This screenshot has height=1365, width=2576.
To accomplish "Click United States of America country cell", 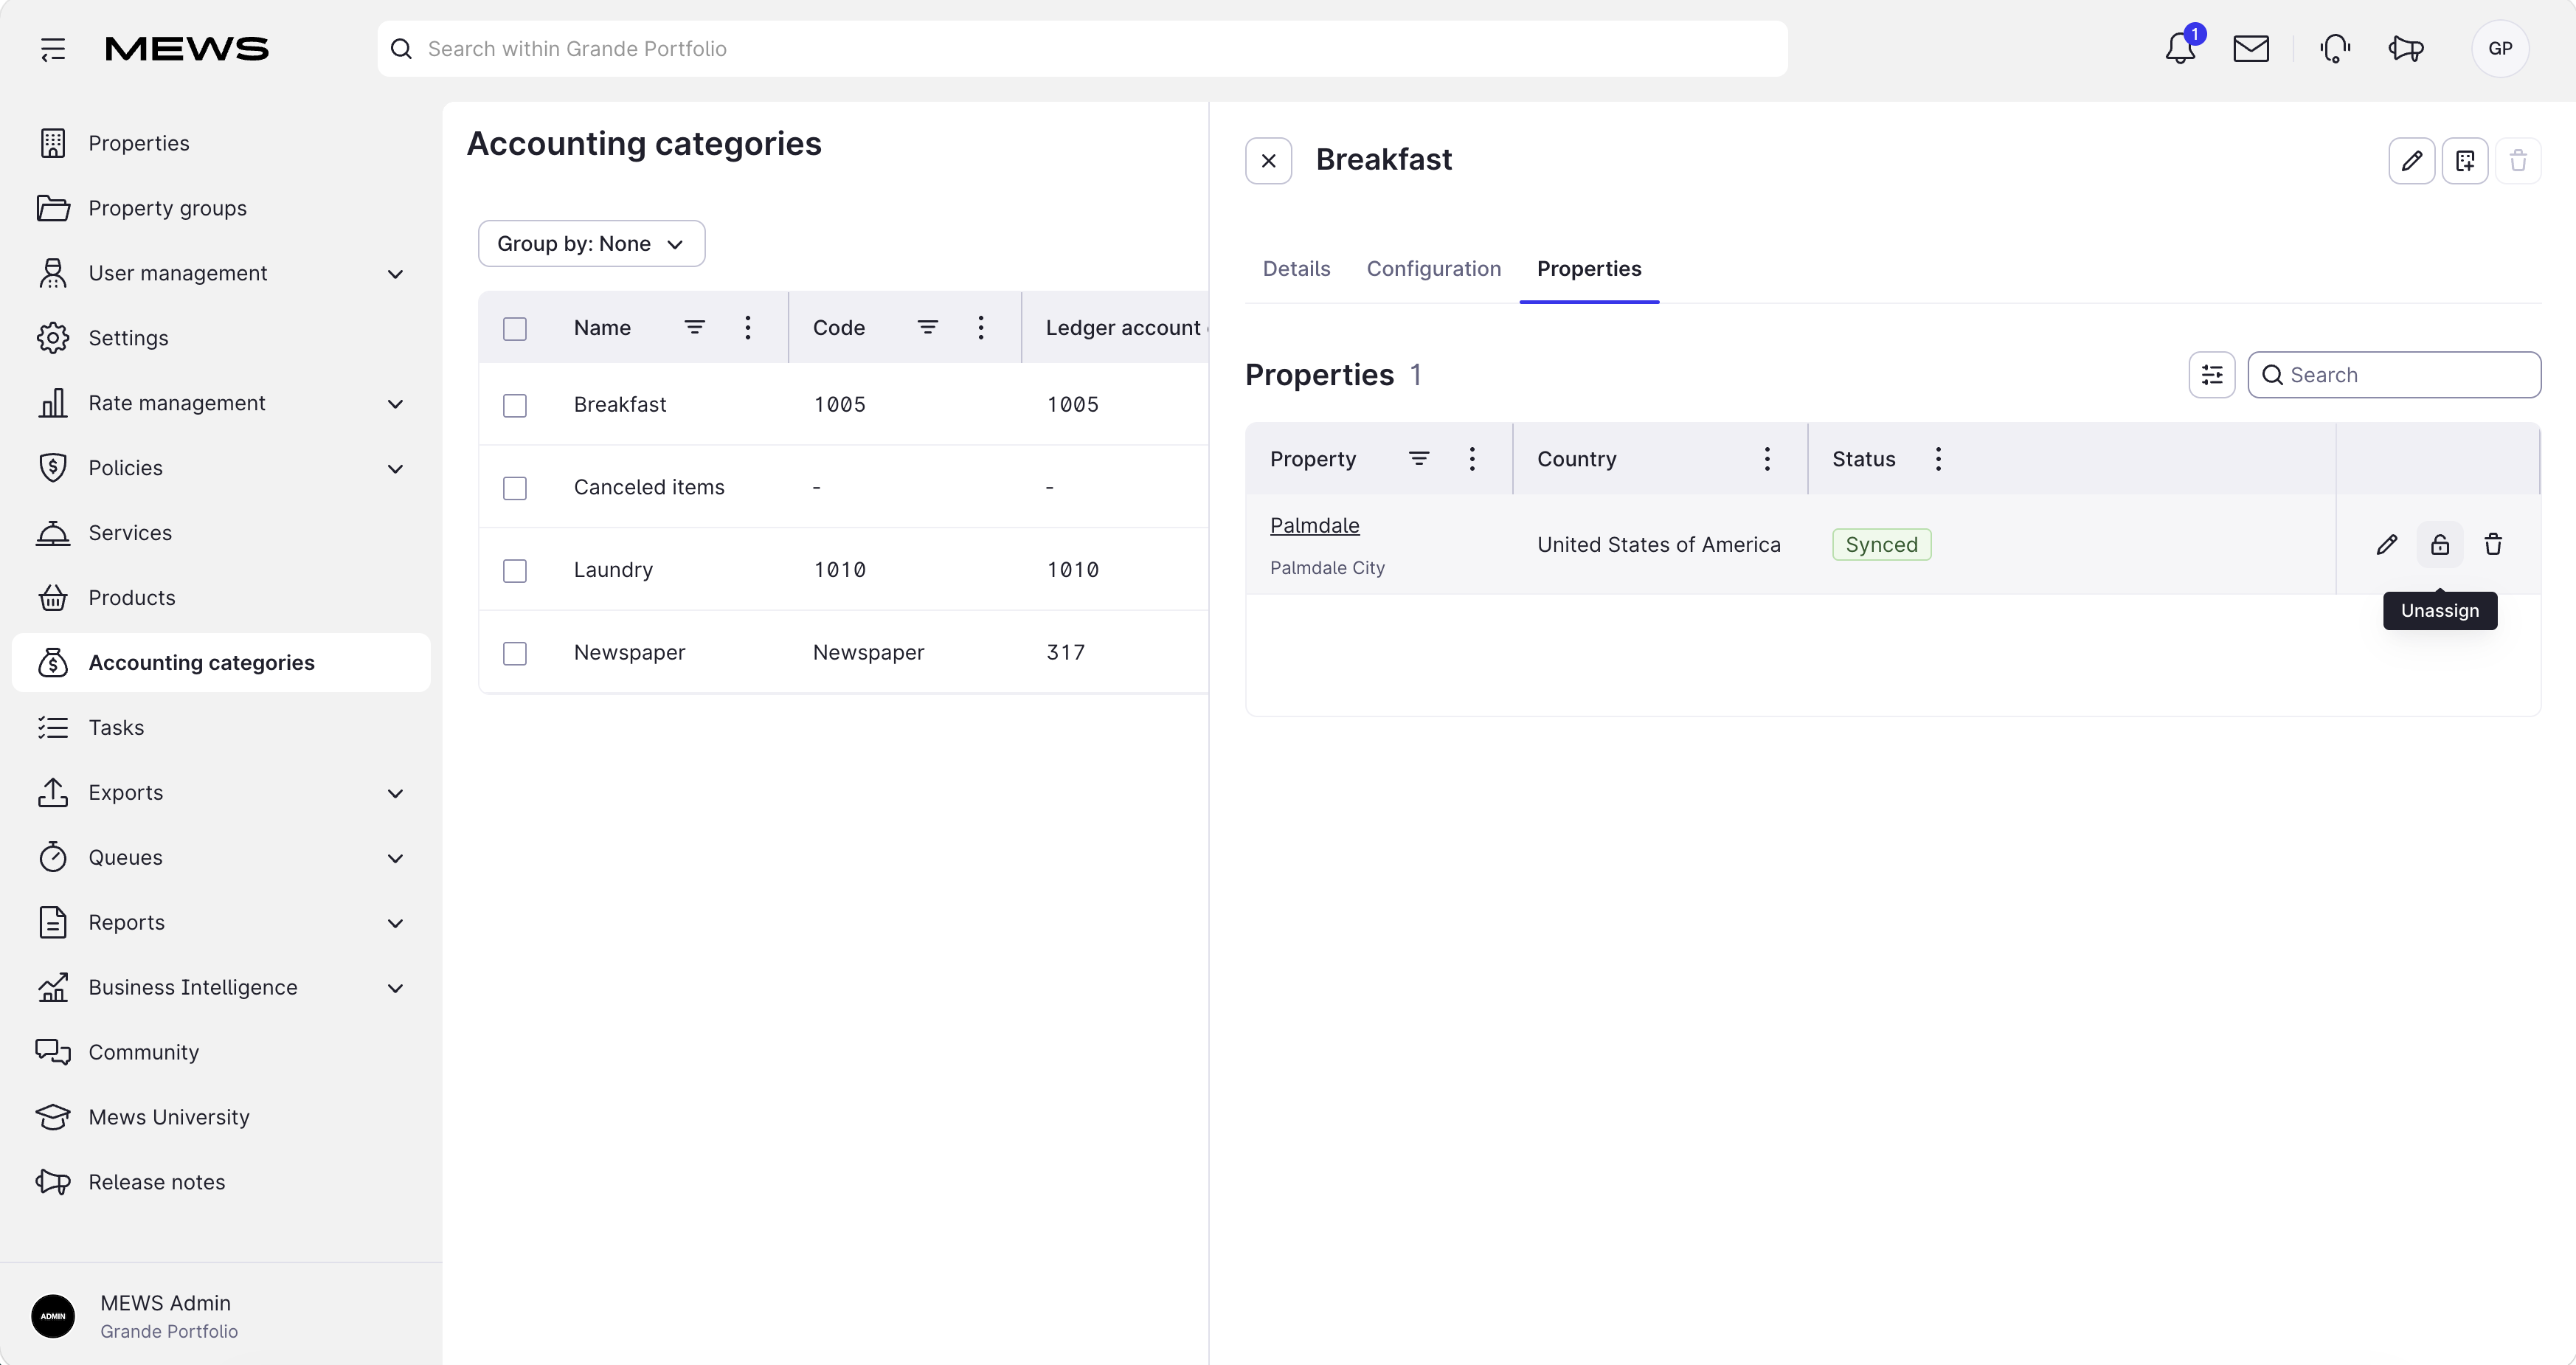I will pyautogui.click(x=1658, y=545).
